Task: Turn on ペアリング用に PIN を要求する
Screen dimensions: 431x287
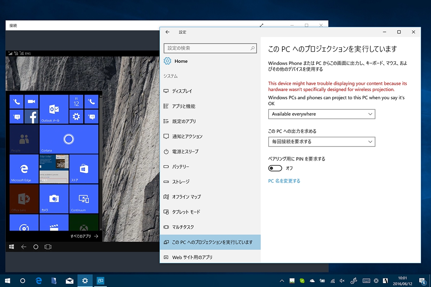Action: click(x=275, y=168)
